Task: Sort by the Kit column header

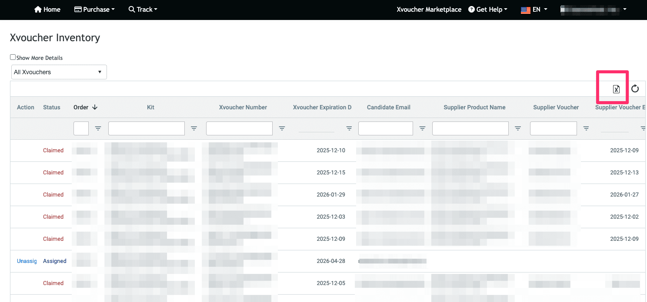Action: 150,107
